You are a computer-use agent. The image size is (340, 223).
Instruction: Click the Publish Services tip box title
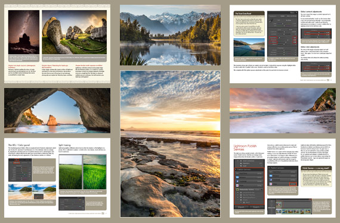coord(316,168)
